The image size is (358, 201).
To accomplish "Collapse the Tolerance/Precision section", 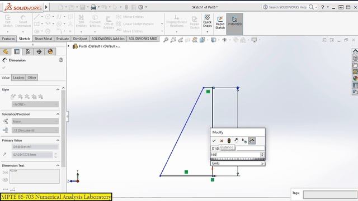I will tap(58, 114).
